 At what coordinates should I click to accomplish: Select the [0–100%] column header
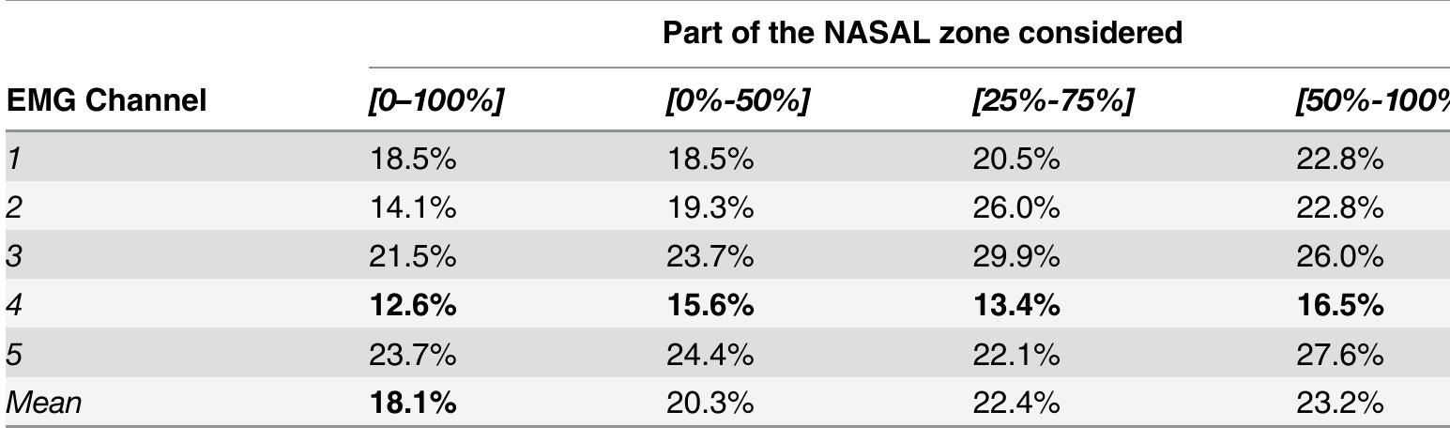[x=436, y=100]
